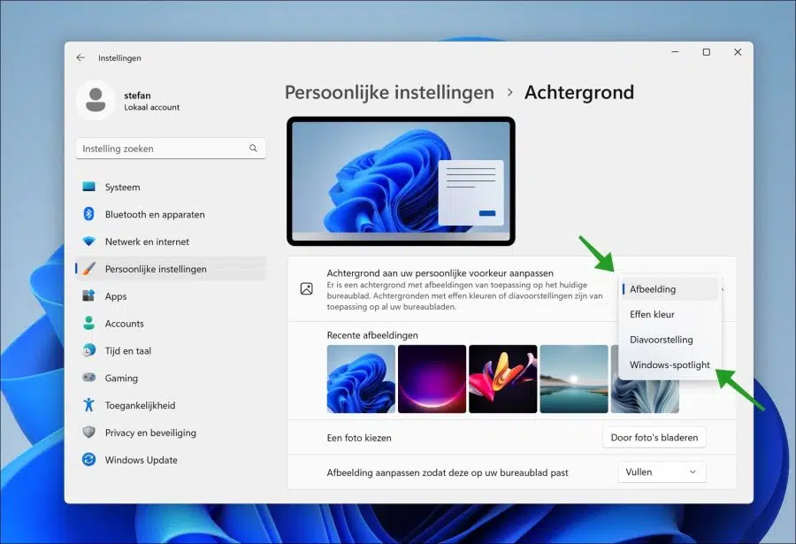The width and height of the screenshot is (796, 544).
Task: Choose Effen kleur background option
Action: 670,314
